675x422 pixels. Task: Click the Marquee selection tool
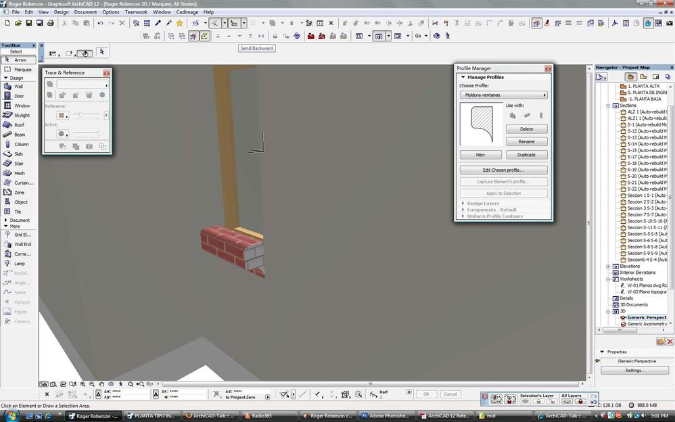[x=22, y=69]
